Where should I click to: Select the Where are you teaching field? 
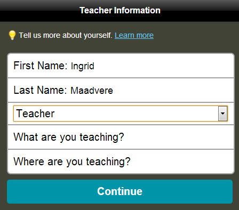(121, 161)
